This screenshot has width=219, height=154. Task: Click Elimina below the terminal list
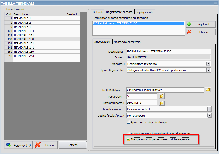(46, 145)
